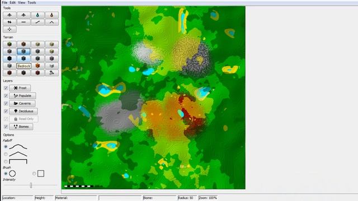
Task: Select the horizontal line flatten tool
Action: [23, 22]
